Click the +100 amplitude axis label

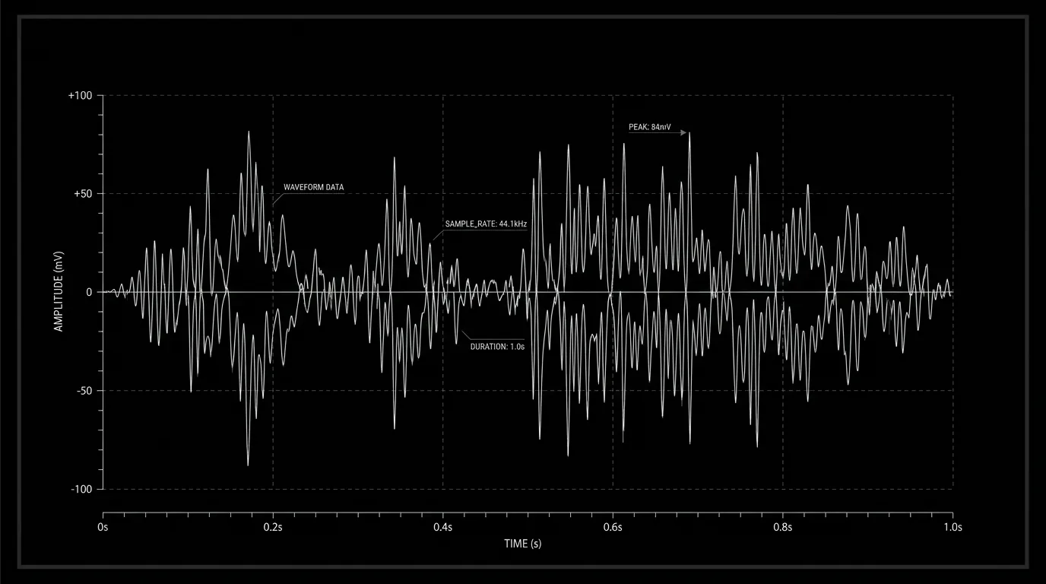tap(80, 95)
